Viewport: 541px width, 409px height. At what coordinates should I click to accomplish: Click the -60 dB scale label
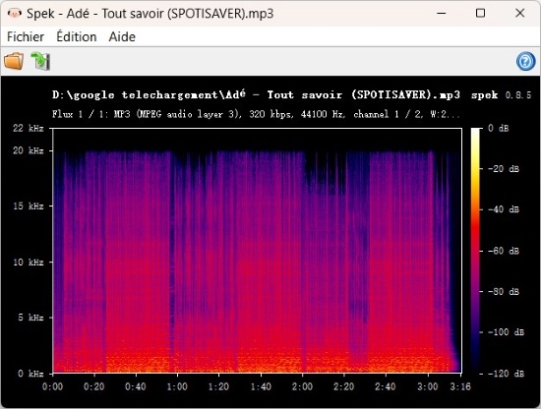(504, 251)
